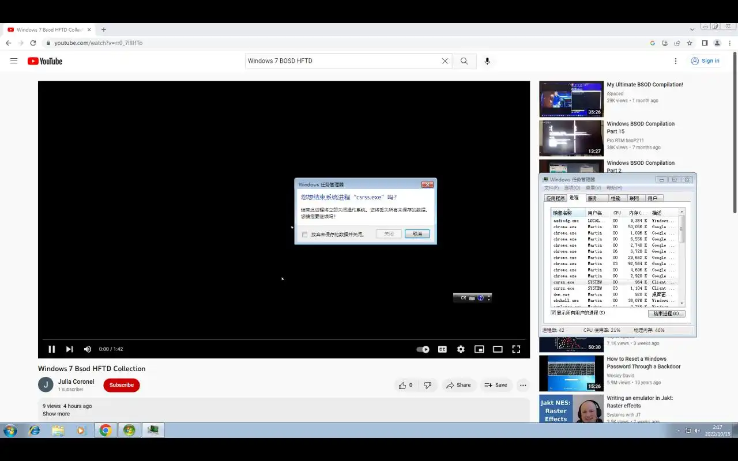Open the 选项(O) menu in Task Manager

click(x=572, y=188)
